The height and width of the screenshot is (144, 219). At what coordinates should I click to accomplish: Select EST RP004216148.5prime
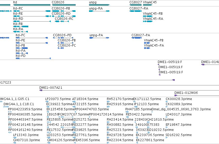click(x=25, y=125)
